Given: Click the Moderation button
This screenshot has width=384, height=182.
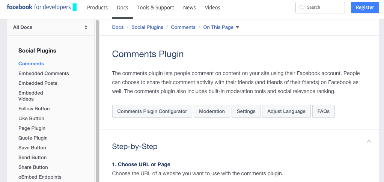Looking at the screenshot, I should pos(212,111).
